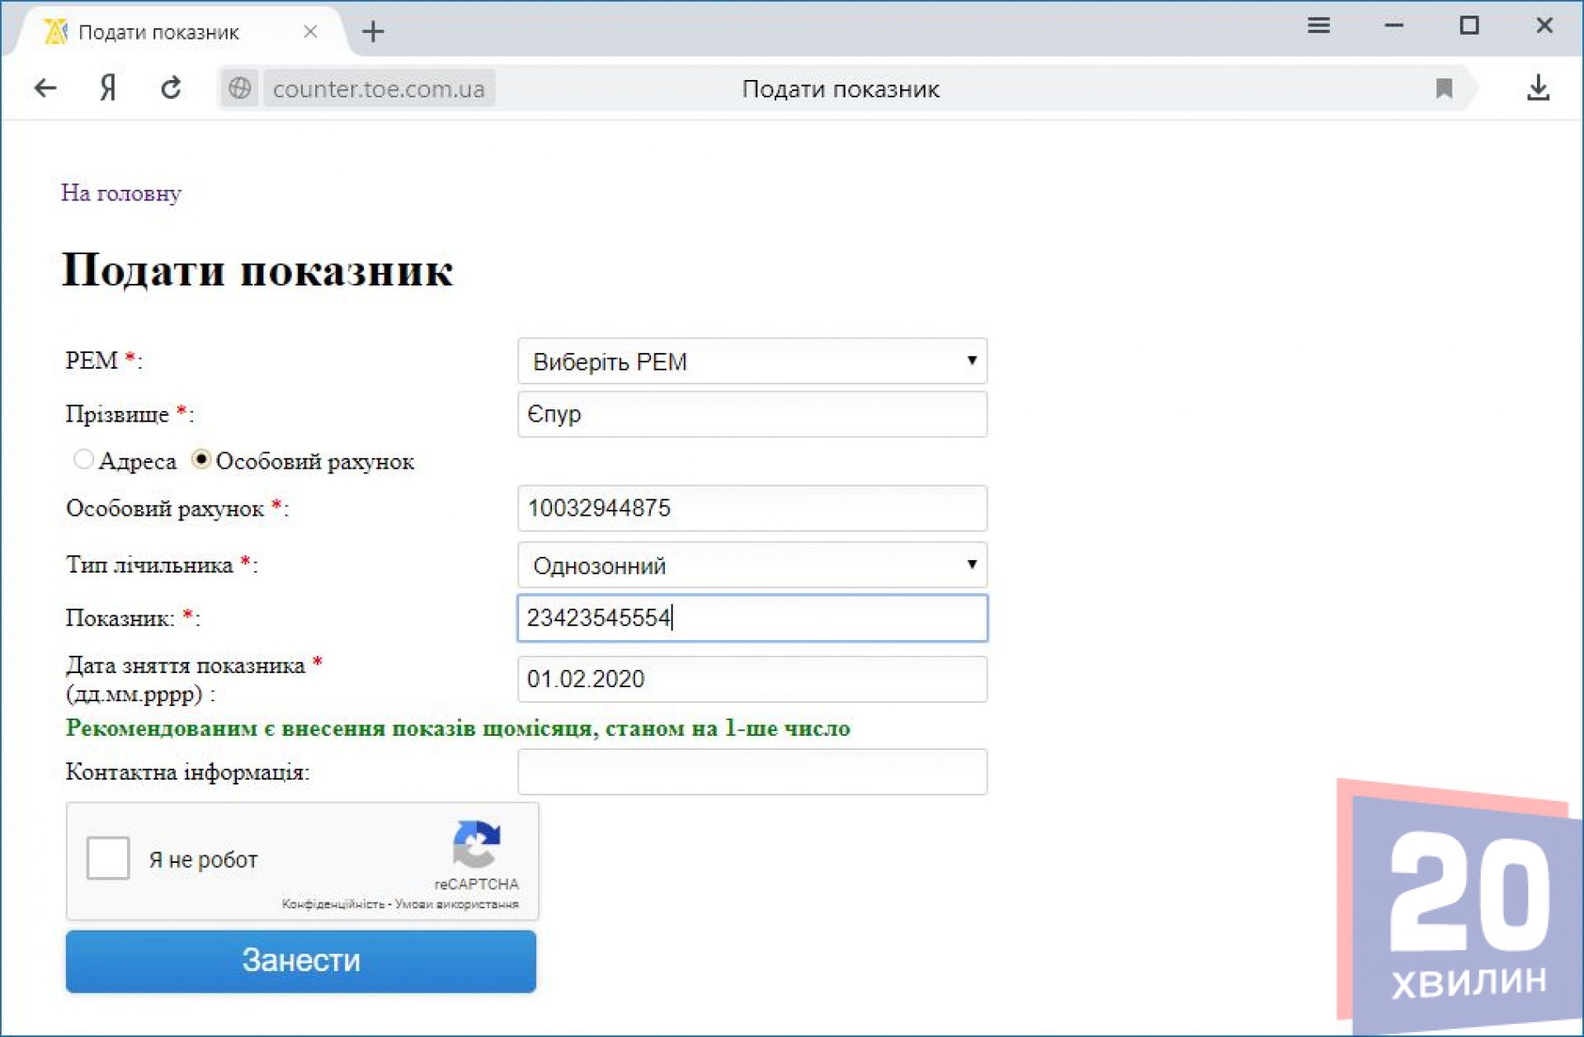Select the 'Особовий рахунок' radio option
The image size is (1584, 1037).
pyautogui.click(x=201, y=460)
